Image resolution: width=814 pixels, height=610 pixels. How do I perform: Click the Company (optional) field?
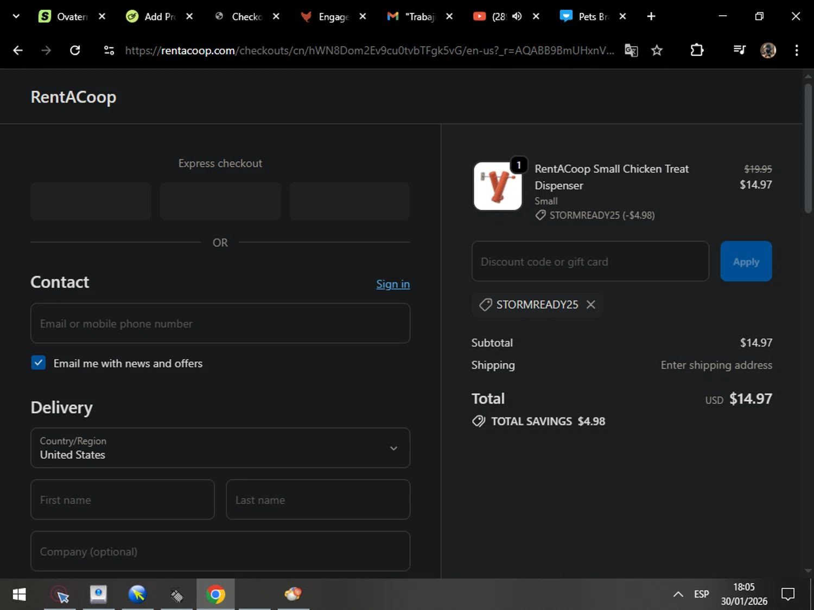(220, 551)
